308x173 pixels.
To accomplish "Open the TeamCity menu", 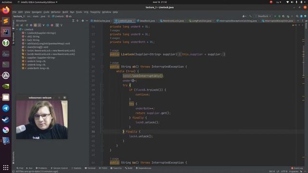I will [95, 12].
